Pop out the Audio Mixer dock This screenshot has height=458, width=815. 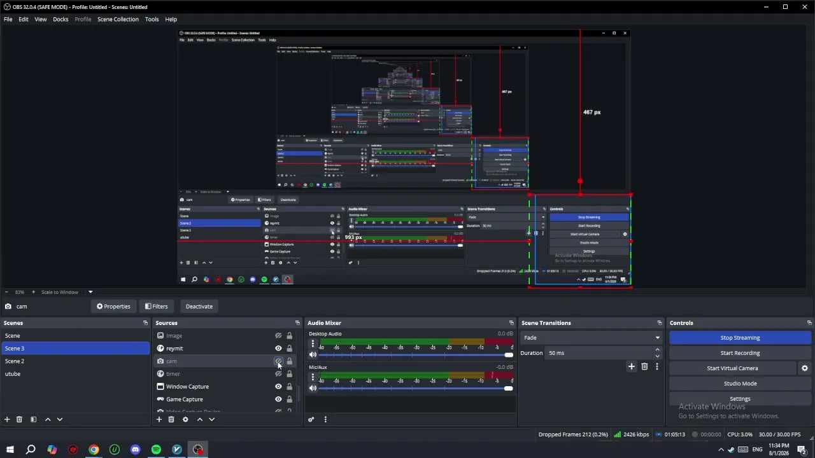click(x=511, y=323)
